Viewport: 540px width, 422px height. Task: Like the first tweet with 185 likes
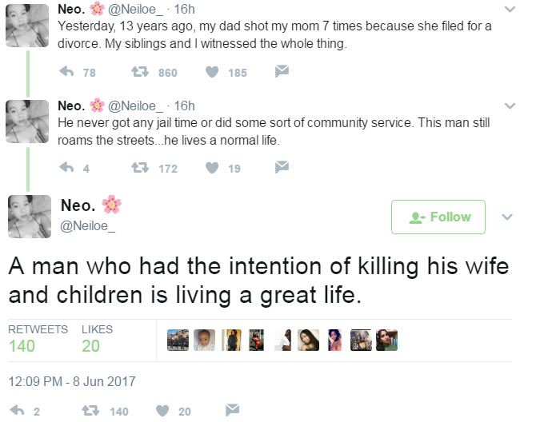click(212, 73)
